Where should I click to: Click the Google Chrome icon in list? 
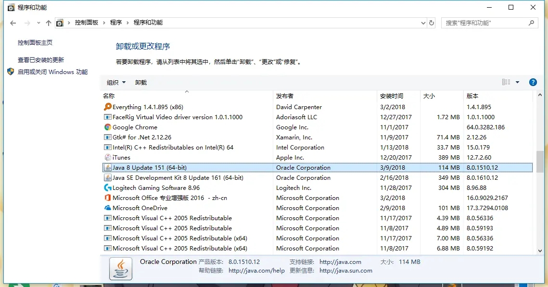click(x=108, y=127)
